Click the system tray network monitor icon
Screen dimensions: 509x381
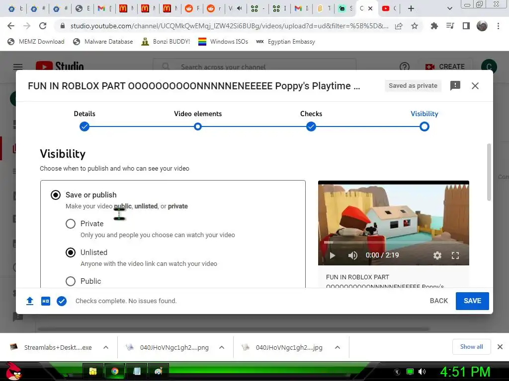point(410,372)
